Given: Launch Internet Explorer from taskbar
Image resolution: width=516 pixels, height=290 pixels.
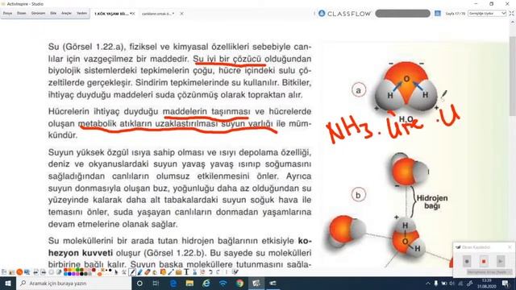Looking at the screenshot, I should (x=206, y=284).
